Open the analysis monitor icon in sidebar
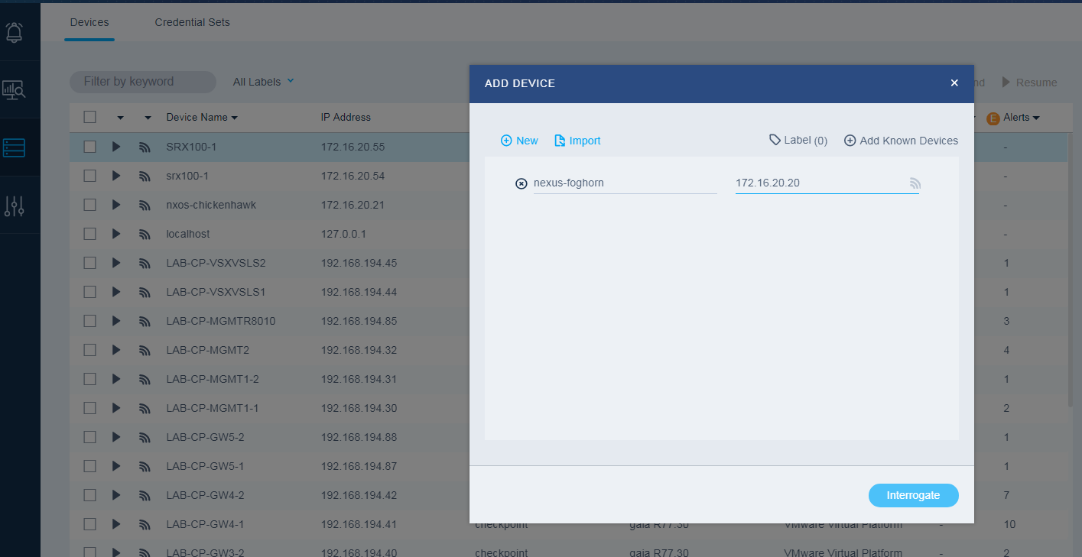The width and height of the screenshot is (1082, 557). pos(15,90)
